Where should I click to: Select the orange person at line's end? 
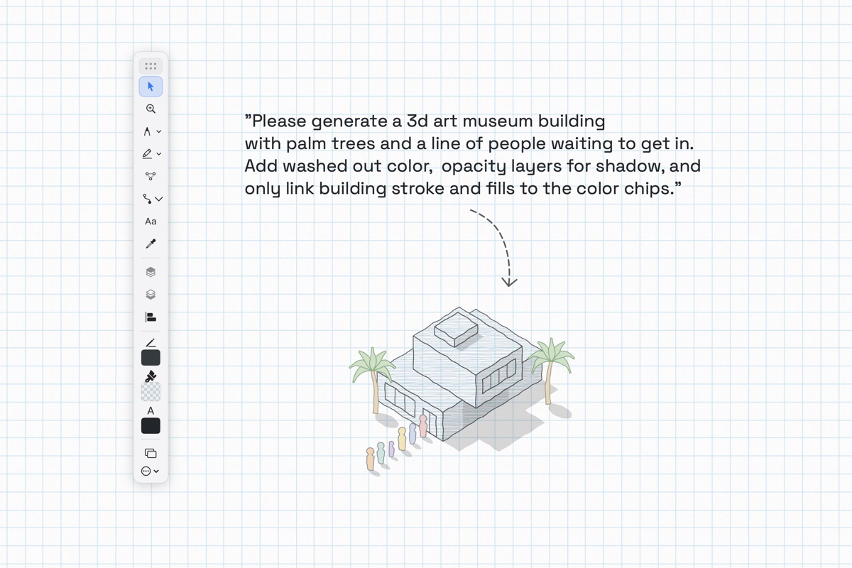(x=370, y=459)
